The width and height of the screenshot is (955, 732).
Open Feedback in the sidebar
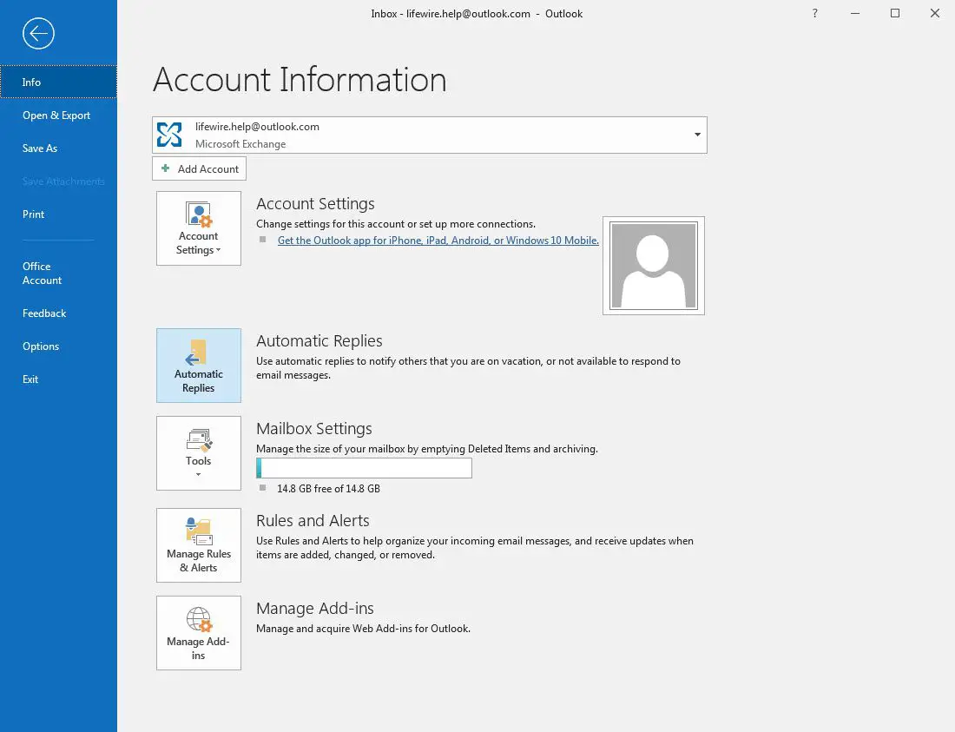tap(44, 313)
